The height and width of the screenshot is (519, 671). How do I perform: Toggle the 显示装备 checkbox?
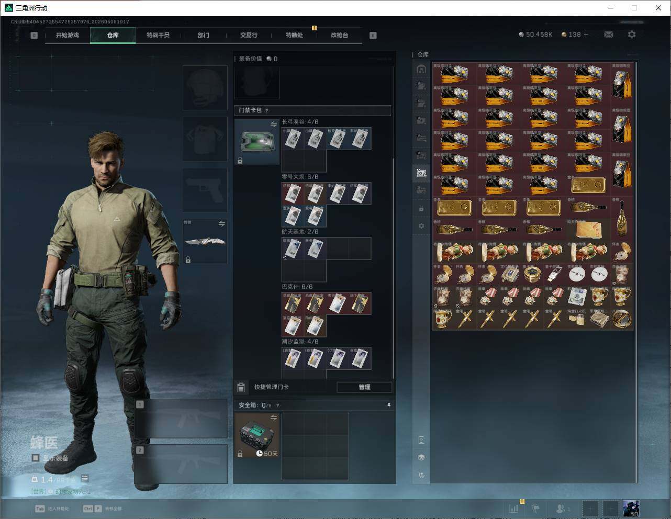pos(35,458)
